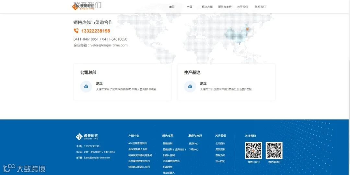Image resolution: width=350 pixels, height=175 pixels.
Task: Click the 0411-84618851 / 0411-84618850 phone line
Action: tap(100, 39)
